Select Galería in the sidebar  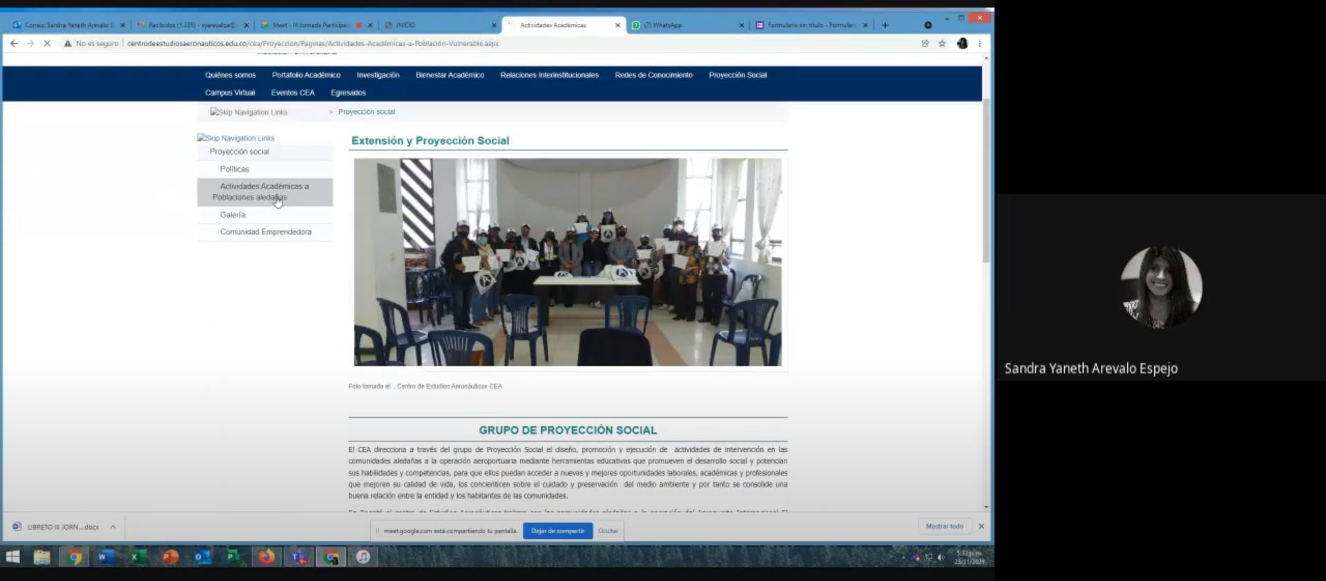click(265, 215)
